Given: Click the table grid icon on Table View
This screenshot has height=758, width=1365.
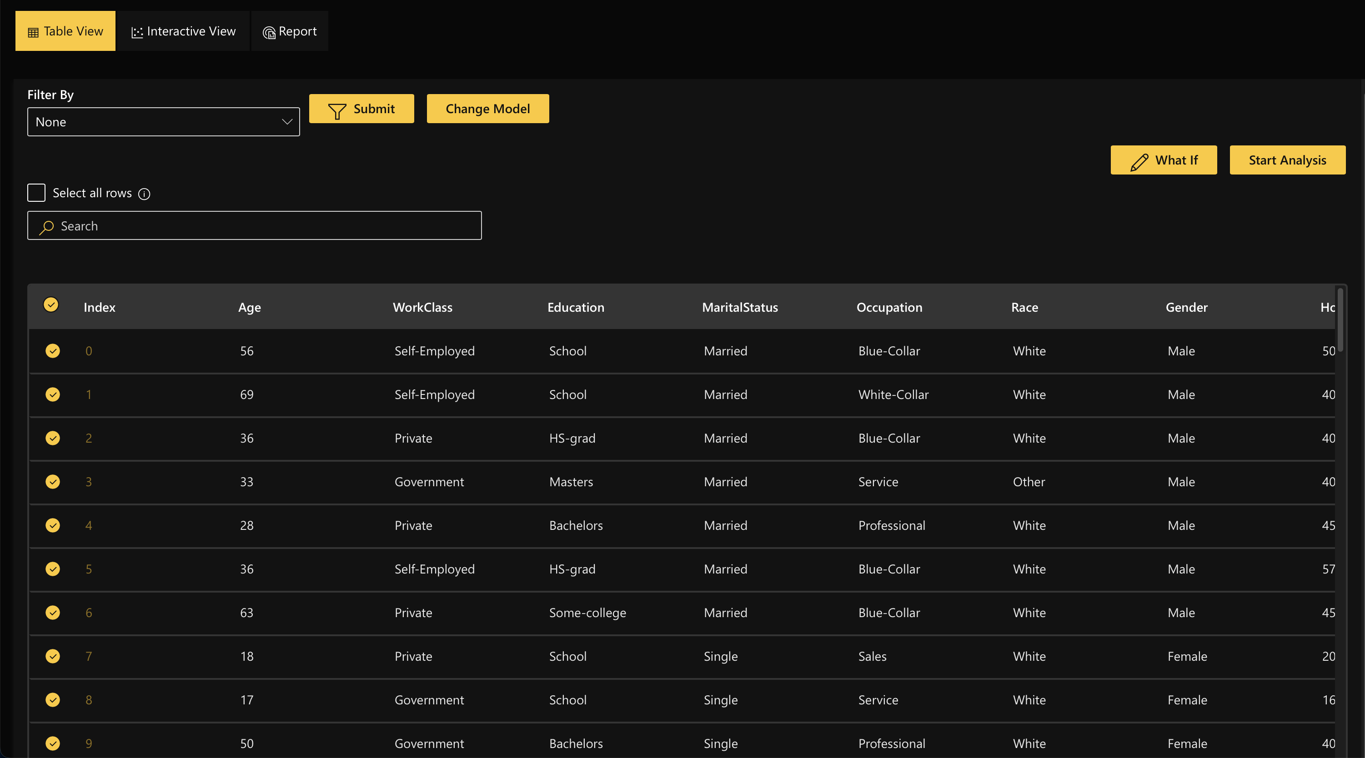Looking at the screenshot, I should coord(33,32).
